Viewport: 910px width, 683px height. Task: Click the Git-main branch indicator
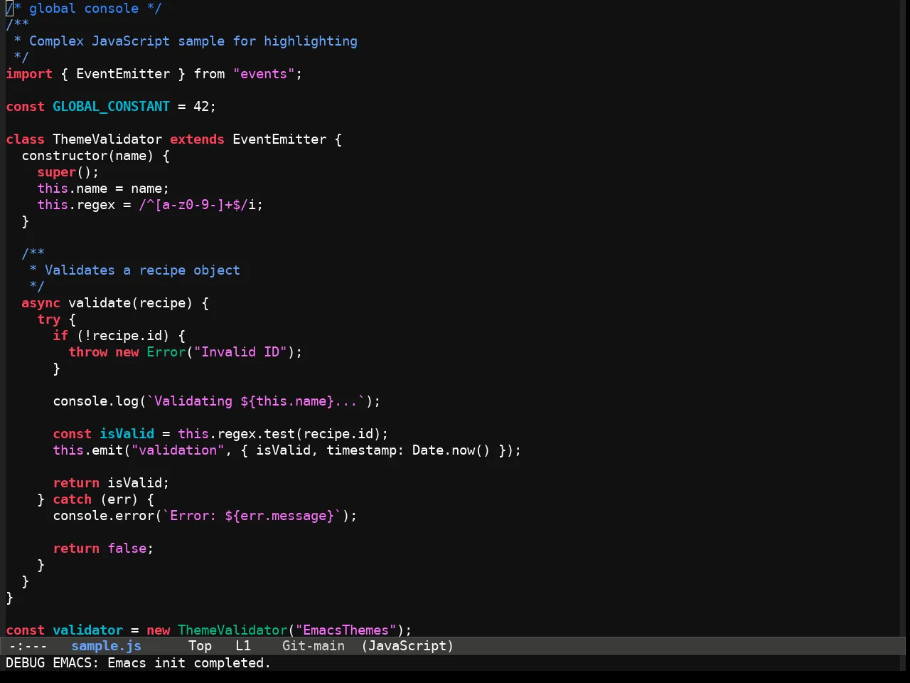coord(314,646)
